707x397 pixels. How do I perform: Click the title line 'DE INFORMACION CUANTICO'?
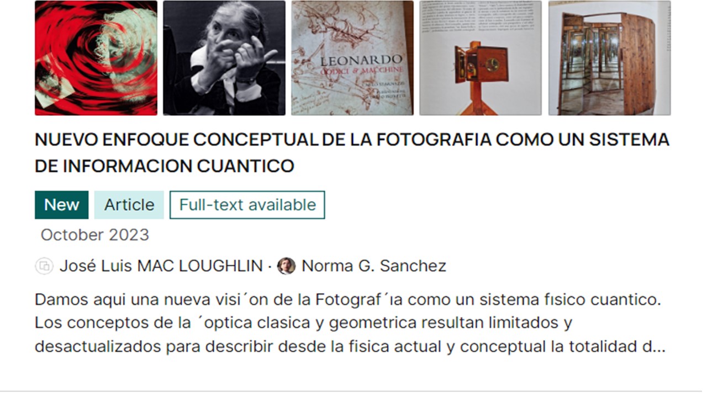pyautogui.click(x=164, y=166)
